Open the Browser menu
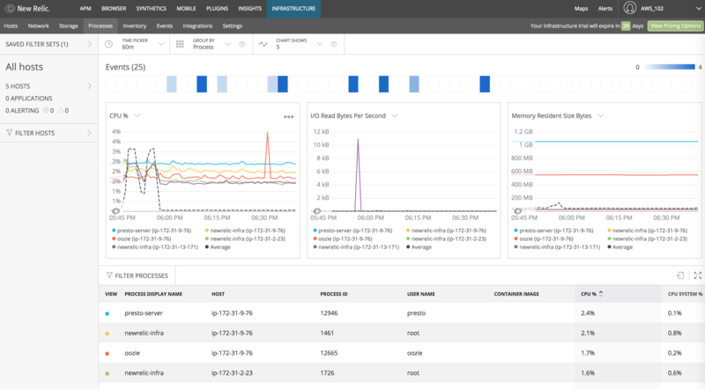Viewport: 705px width, 389px height. (114, 9)
